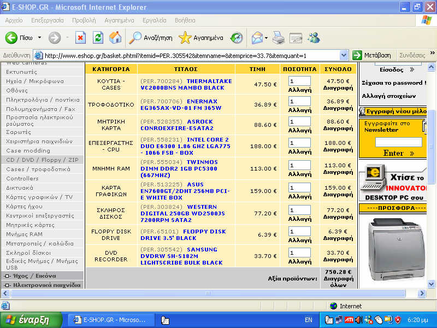Click Ξέχασα το password link
Viewport: 437px width, 328px height.
394,83
